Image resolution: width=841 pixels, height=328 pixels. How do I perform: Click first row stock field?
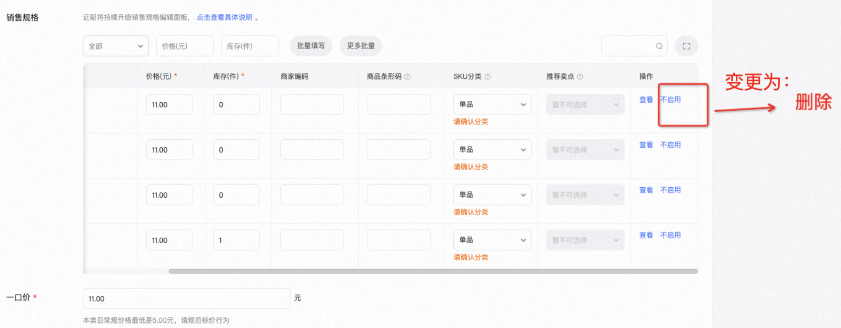click(x=236, y=104)
